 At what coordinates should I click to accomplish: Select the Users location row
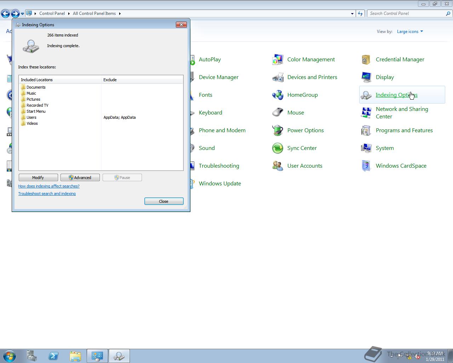tap(101, 117)
